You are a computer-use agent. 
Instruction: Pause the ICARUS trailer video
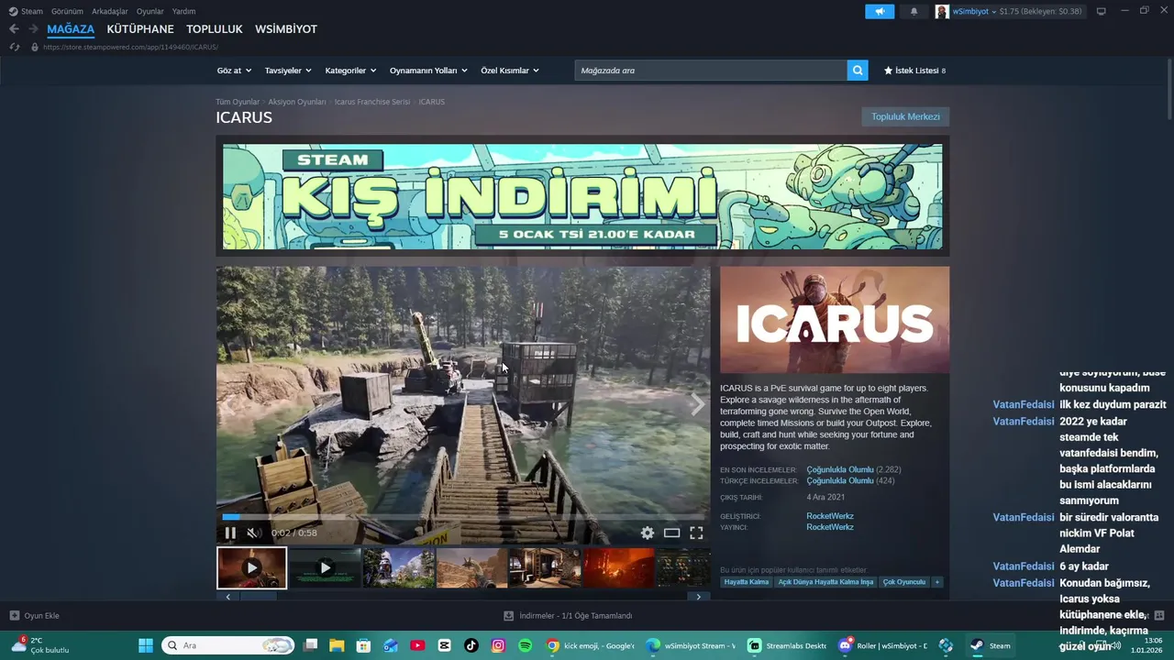(230, 533)
